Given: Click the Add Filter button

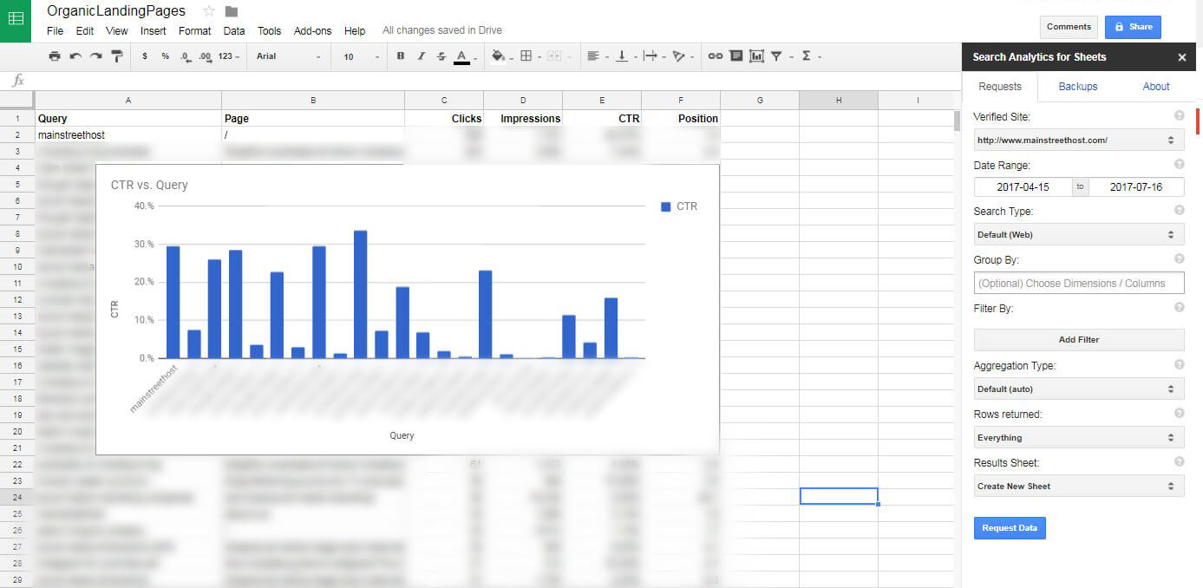Looking at the screenshot, I should pyautogui.click(x=1078, y=339).
